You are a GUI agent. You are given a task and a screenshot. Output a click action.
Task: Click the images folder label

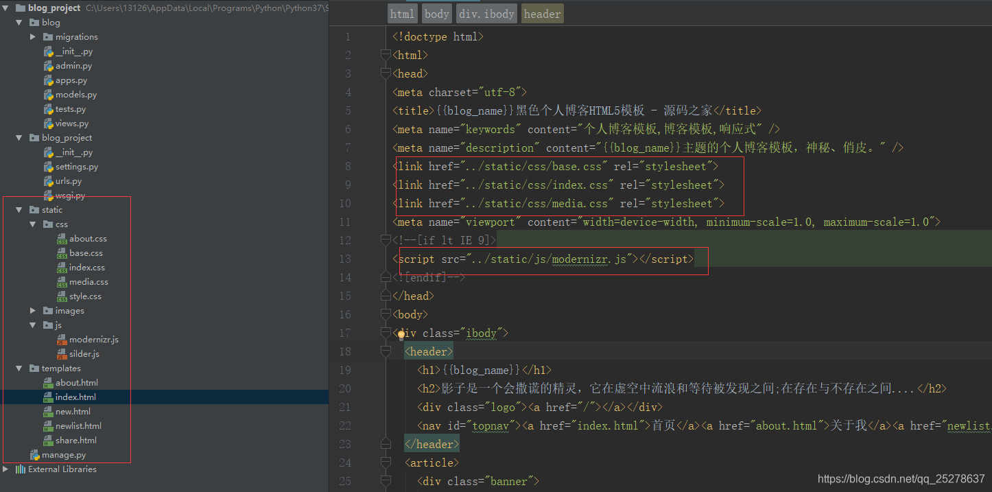(70, 311)
